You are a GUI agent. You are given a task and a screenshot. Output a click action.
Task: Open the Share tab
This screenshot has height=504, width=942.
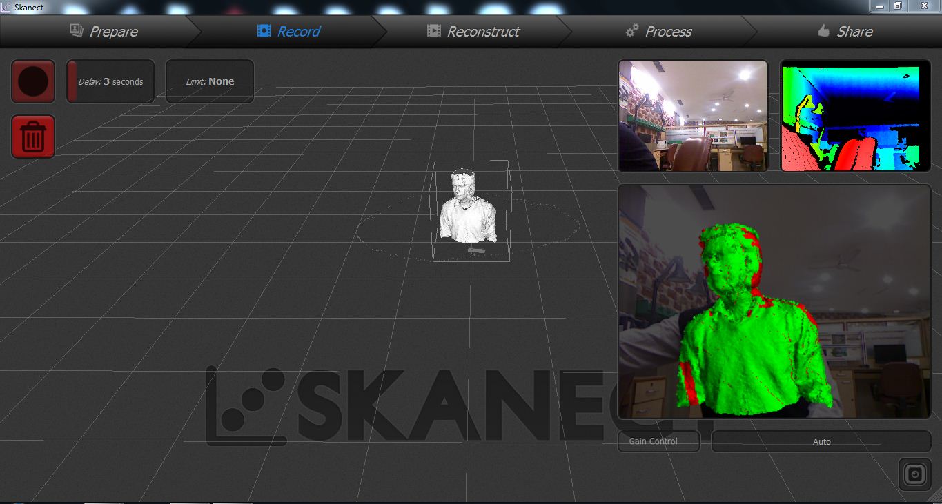tap(845, 31)
